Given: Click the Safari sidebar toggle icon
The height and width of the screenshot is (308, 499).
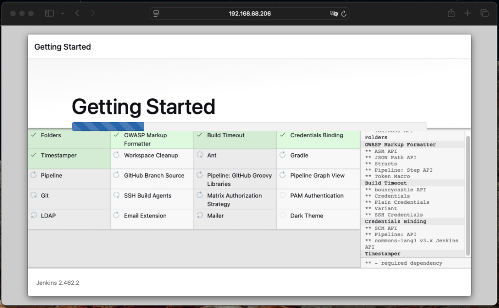Looking at the screenshot, I should [x=49, y=13].
